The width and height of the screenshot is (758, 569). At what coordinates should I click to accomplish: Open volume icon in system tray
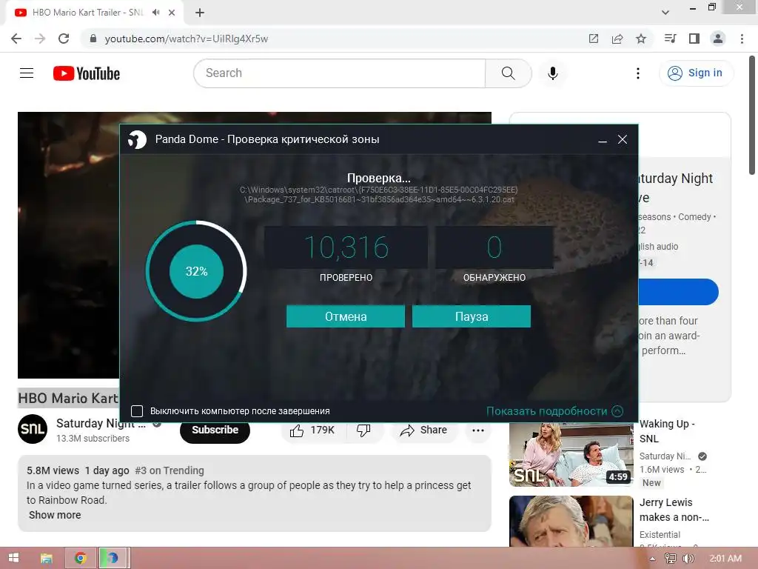688,559
